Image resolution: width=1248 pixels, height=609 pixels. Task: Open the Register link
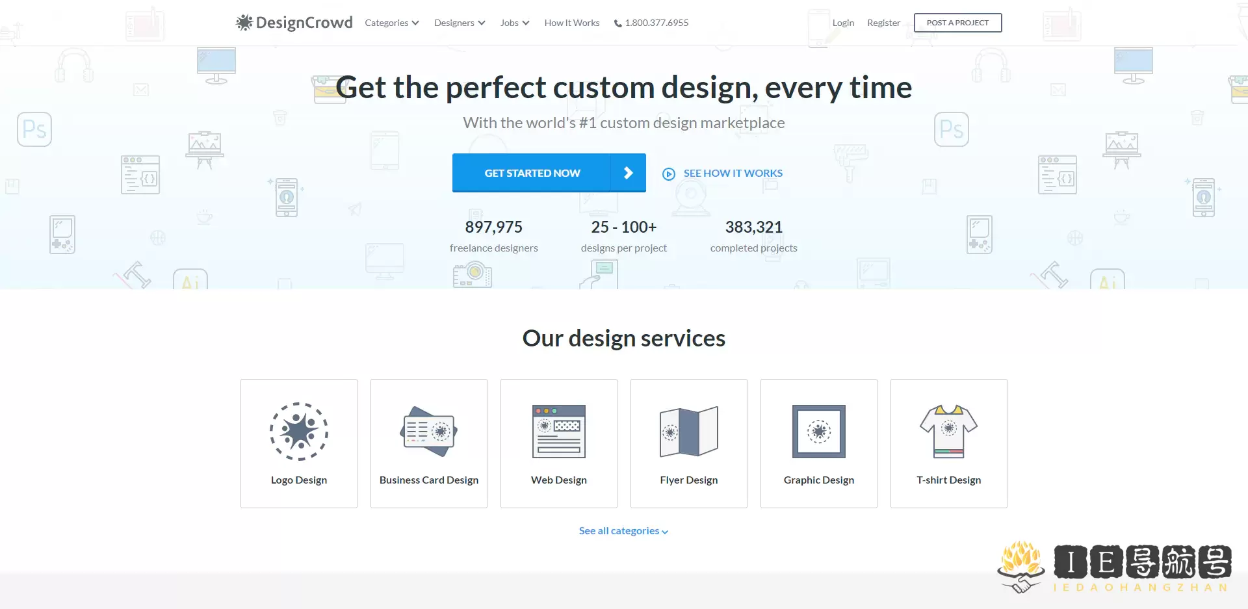click(884, 23)
